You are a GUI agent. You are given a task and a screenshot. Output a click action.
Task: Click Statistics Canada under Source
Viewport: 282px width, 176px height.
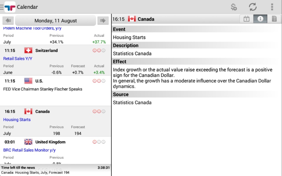pos(132,102)
